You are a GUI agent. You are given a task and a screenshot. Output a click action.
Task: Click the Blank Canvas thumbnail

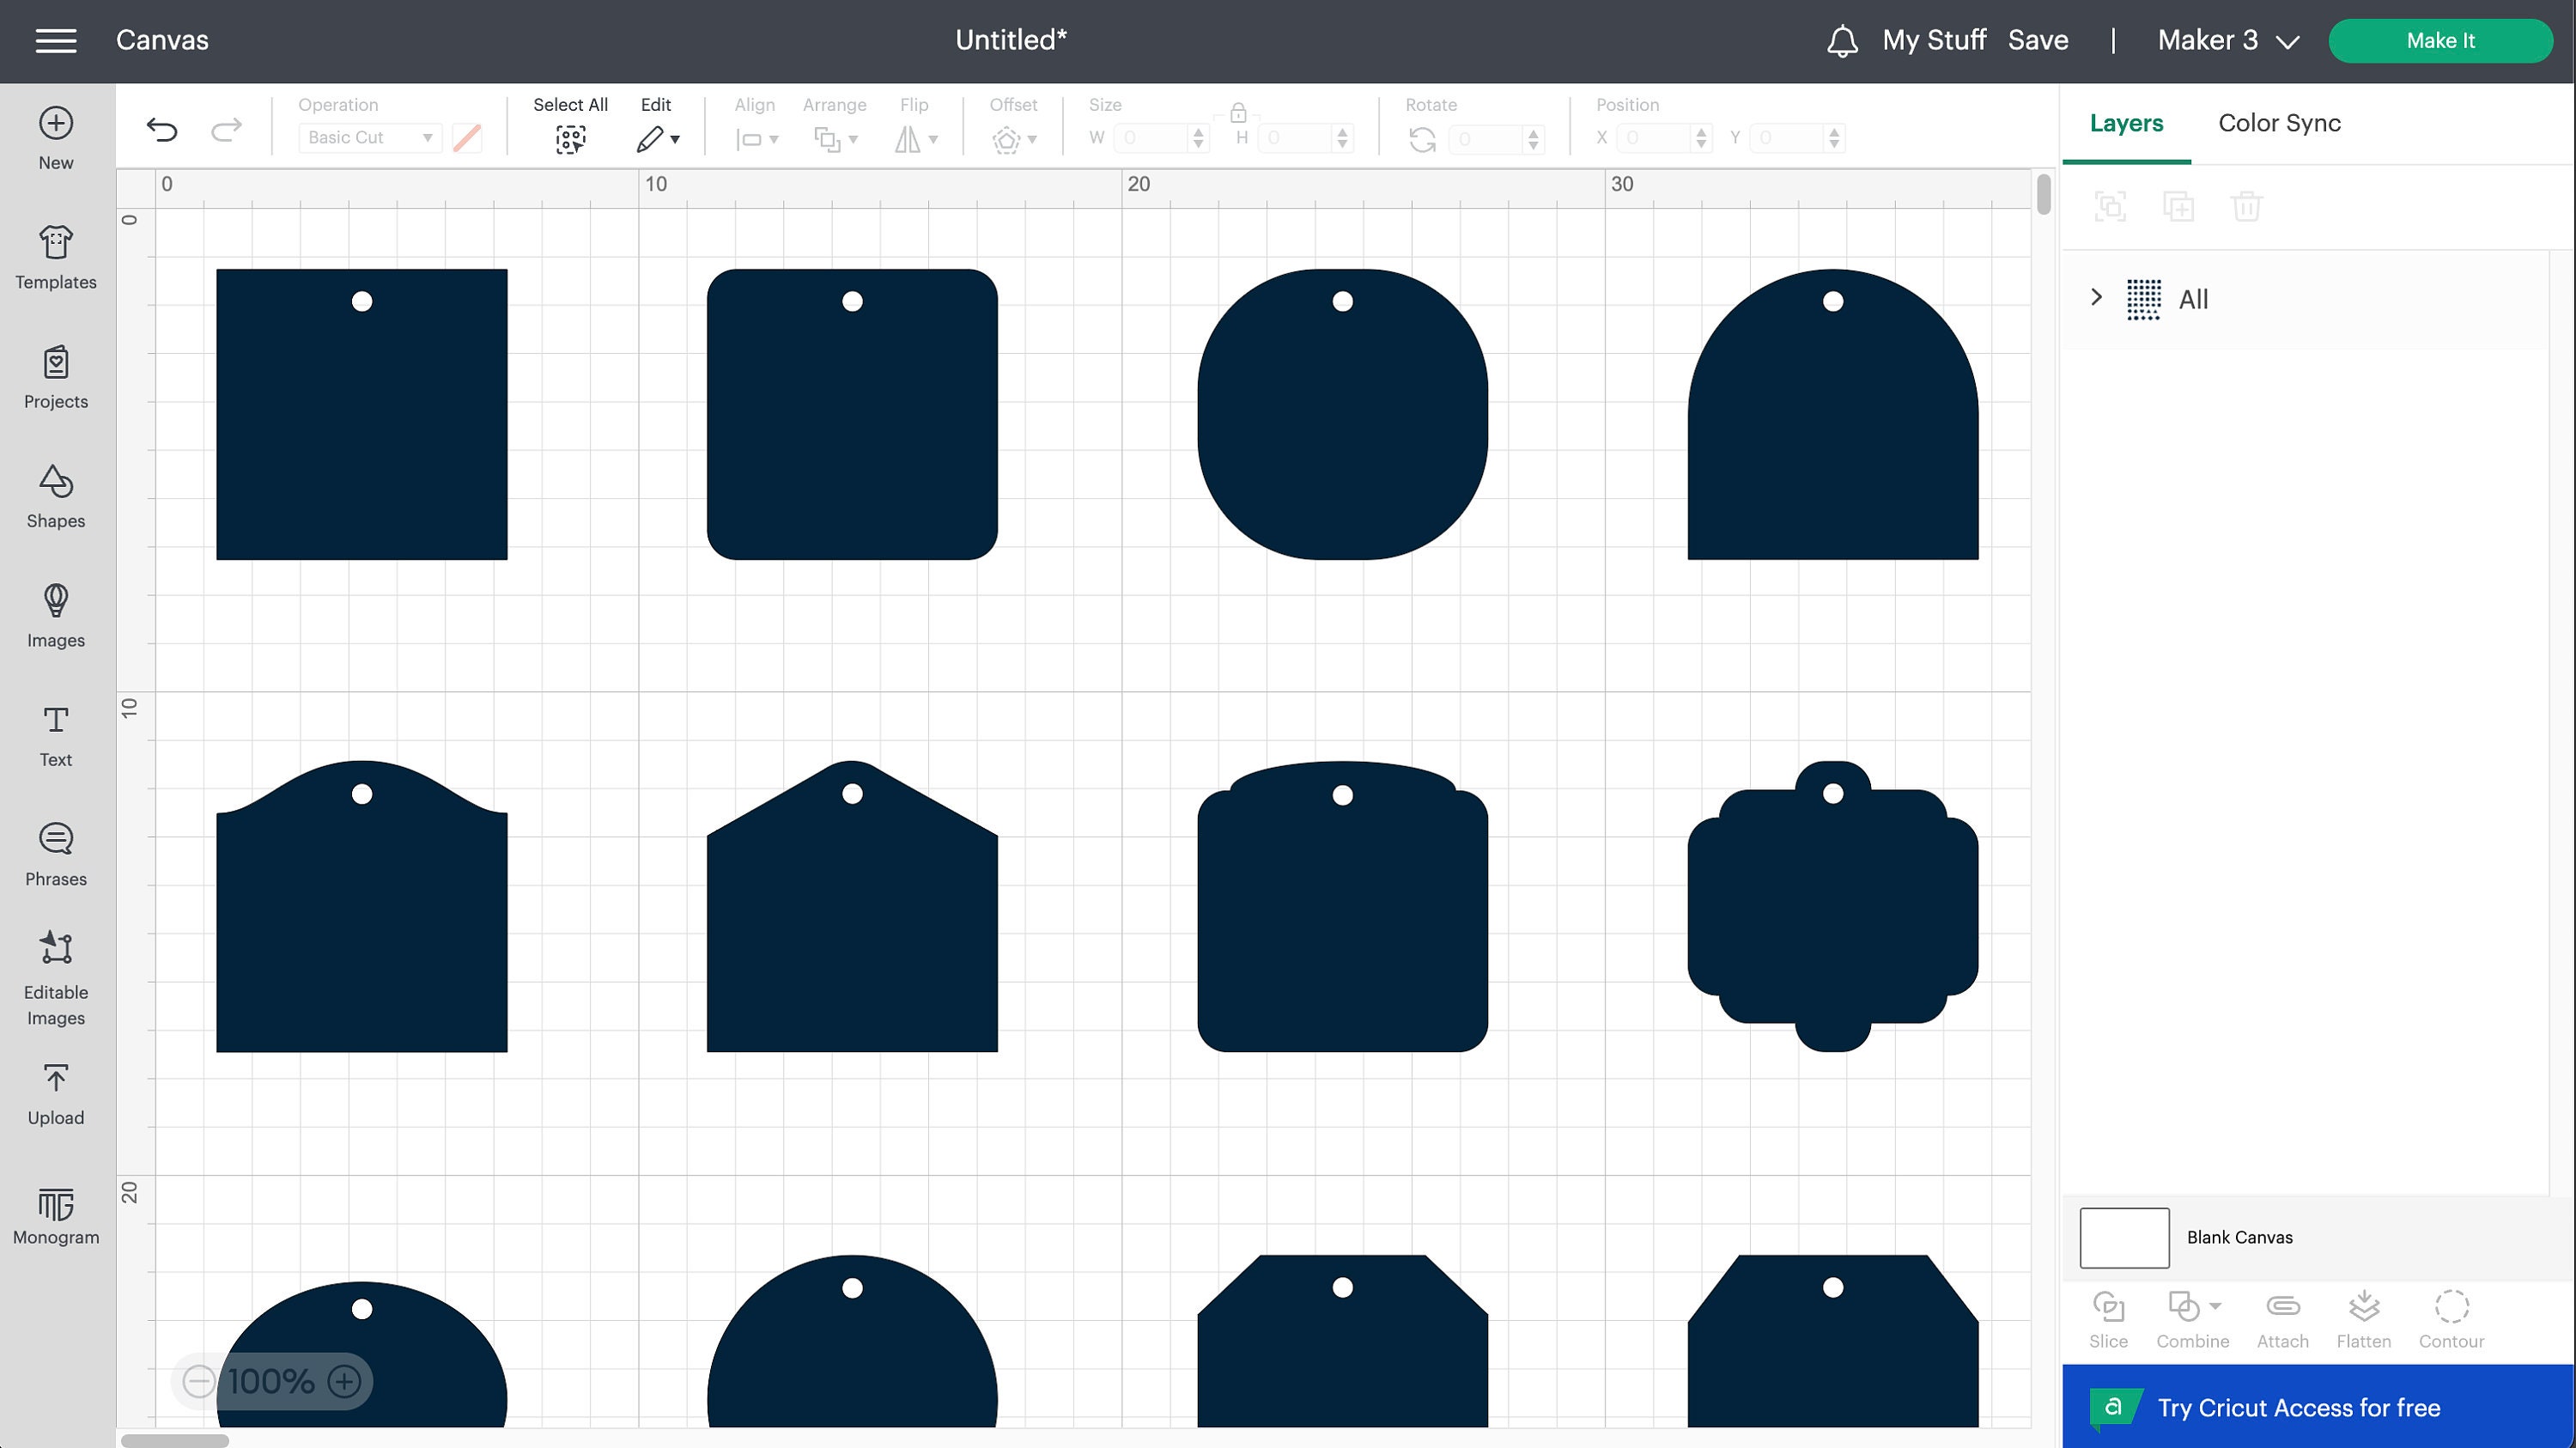pyautogui.click(x=2123, y=1237)
